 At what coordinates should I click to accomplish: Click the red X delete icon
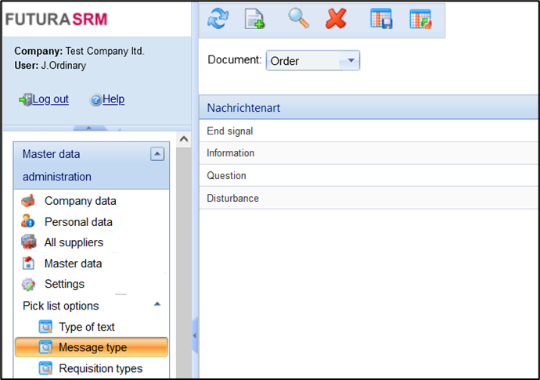point(337,19)
